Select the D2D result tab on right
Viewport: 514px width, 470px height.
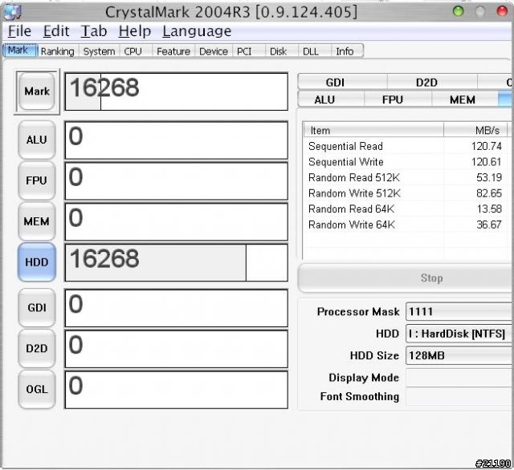pos(432,82)
